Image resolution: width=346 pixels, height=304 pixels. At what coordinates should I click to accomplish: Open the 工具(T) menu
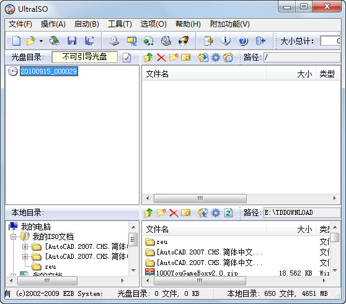[x=120, y=24]
